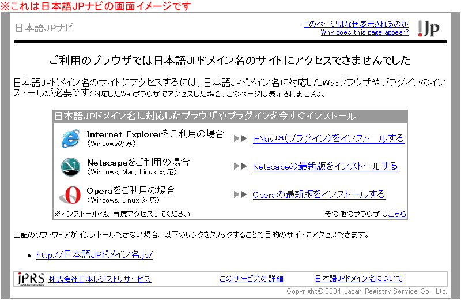
Task: Click the Netscape logo icon
Action: point(70,167)
